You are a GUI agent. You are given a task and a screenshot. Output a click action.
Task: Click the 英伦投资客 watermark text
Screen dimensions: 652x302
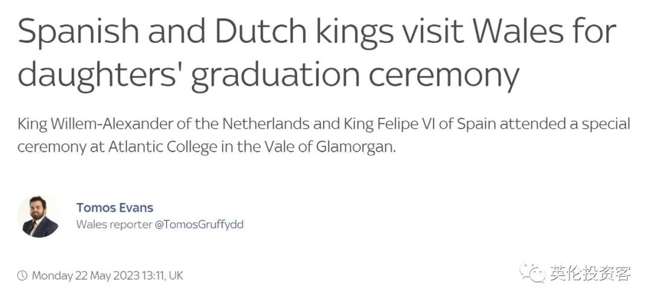(x=590, y=274)
